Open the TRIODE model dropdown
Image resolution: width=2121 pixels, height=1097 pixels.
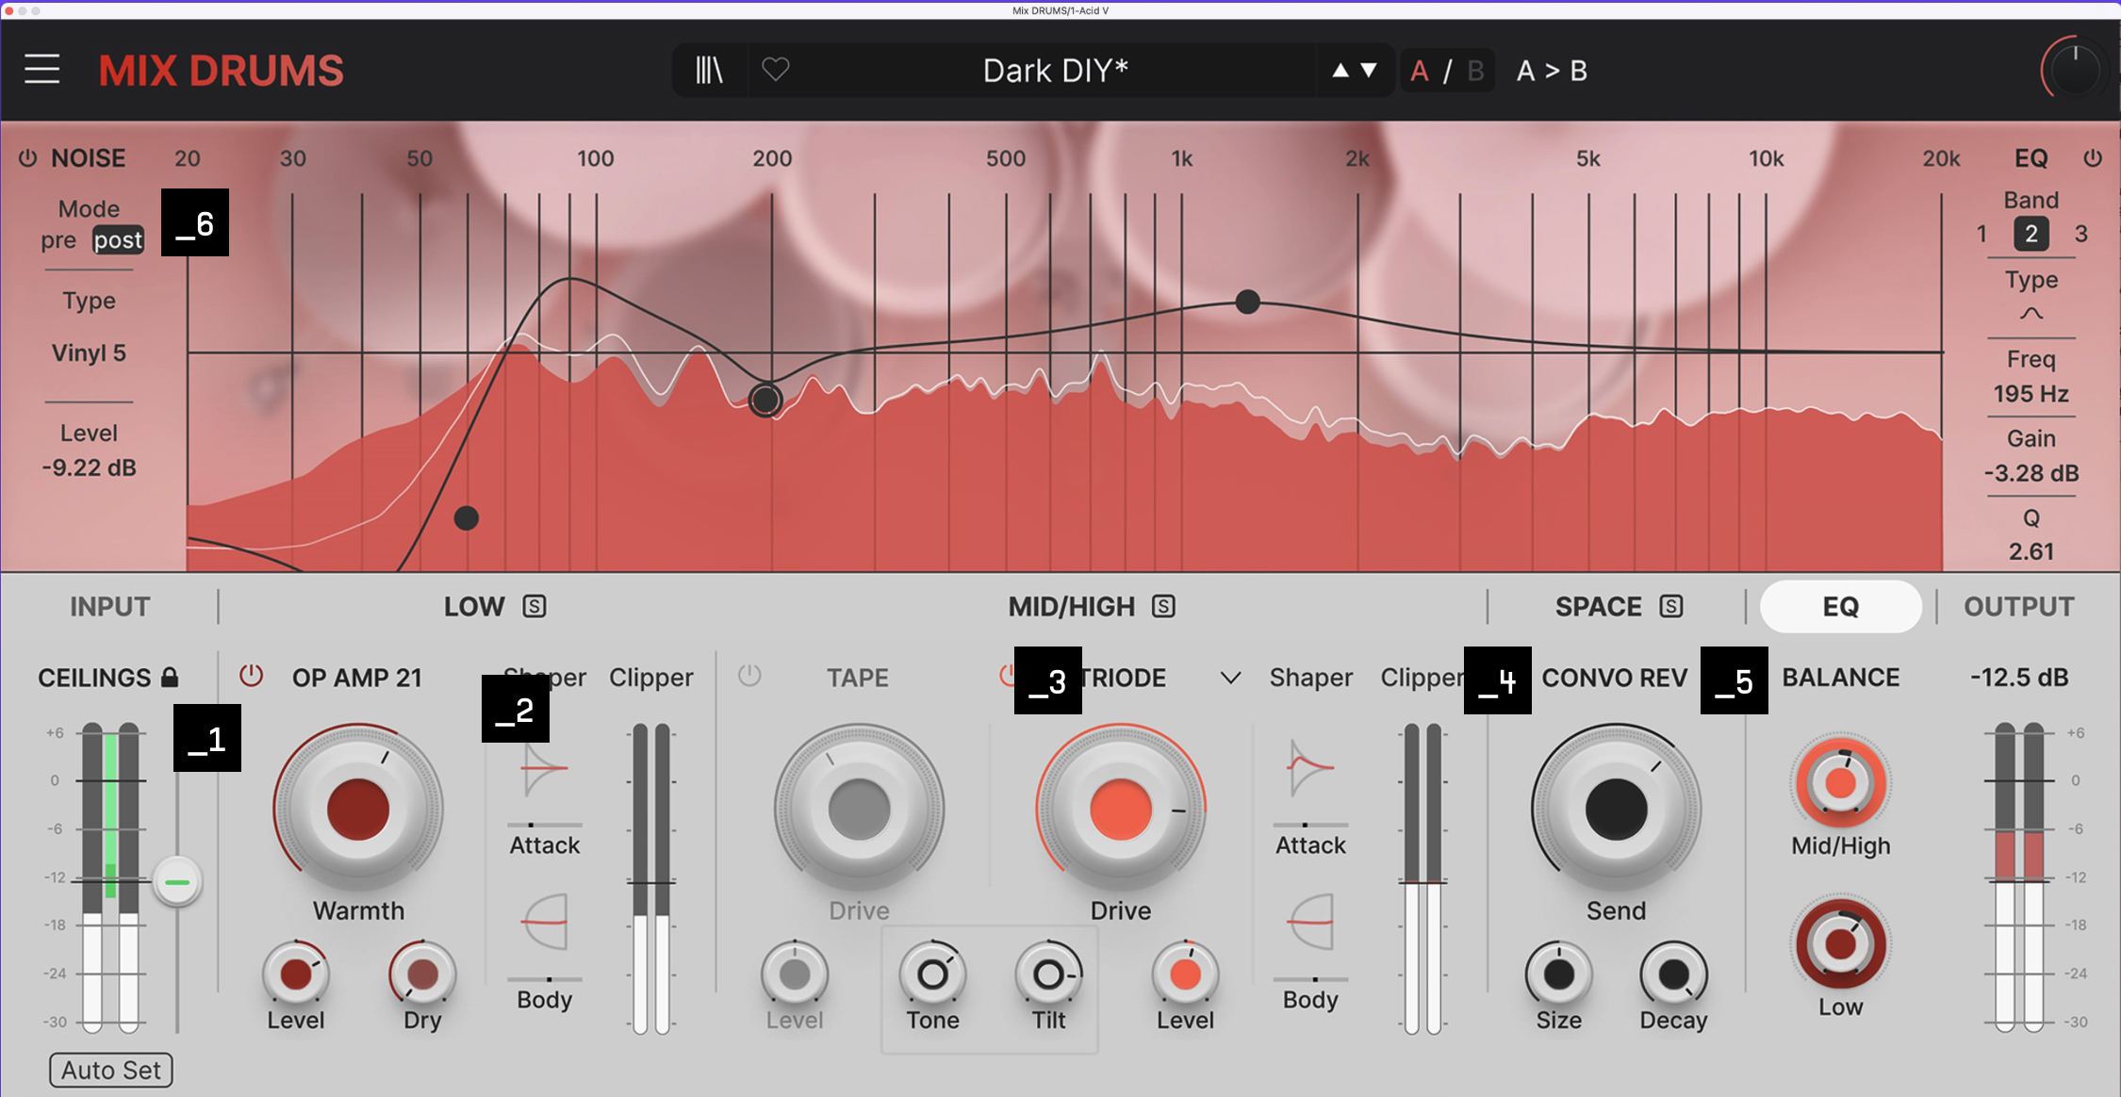click(x=1230, y=678)
